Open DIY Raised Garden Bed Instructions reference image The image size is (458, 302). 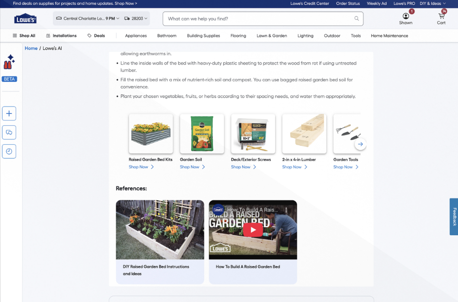point(160,230)
